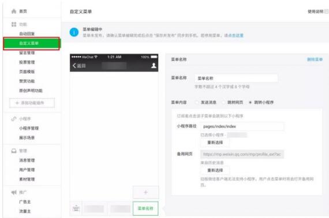The width and height of the screenshot is (329, 218).
Task: Select 自定义菜单 in the sidebar
Action: [x=32, y=43]
